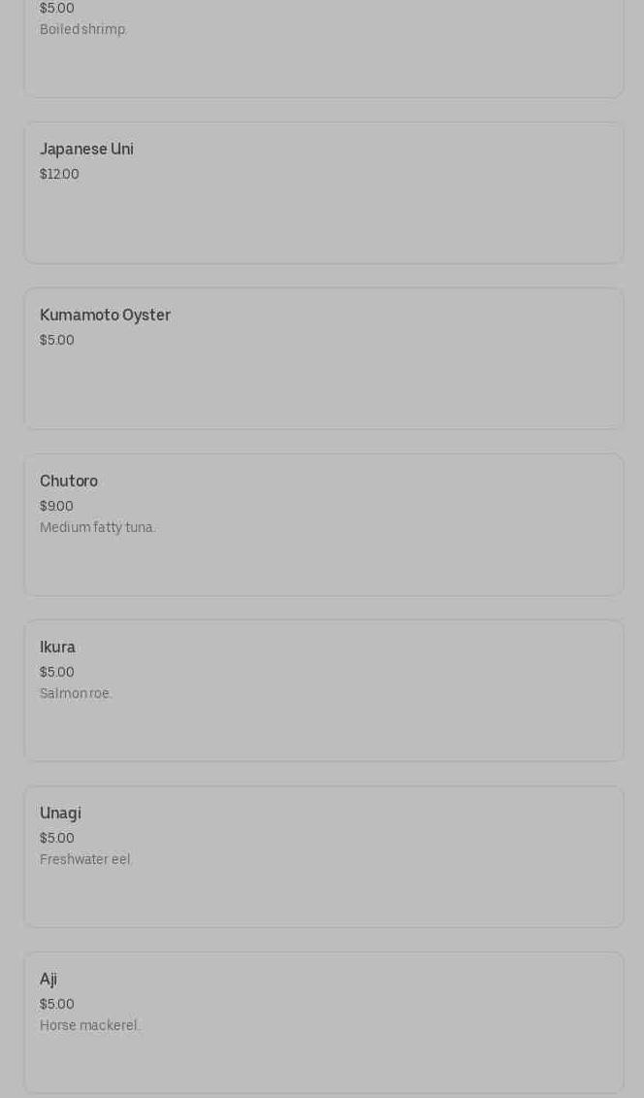Click the Japanese Uni item name
The height and width of the screenshot is (1098, 644).
pos(86,150)
